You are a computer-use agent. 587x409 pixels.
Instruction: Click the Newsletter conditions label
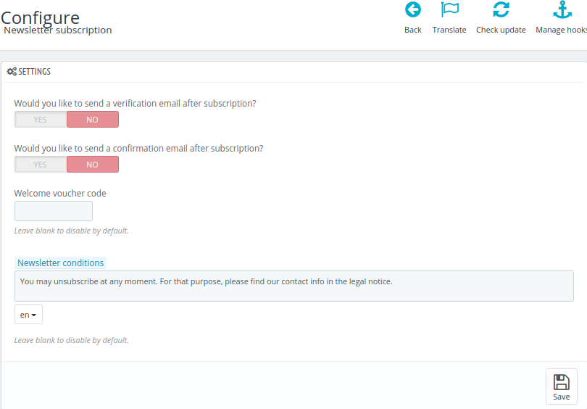(x=60, y=263)
